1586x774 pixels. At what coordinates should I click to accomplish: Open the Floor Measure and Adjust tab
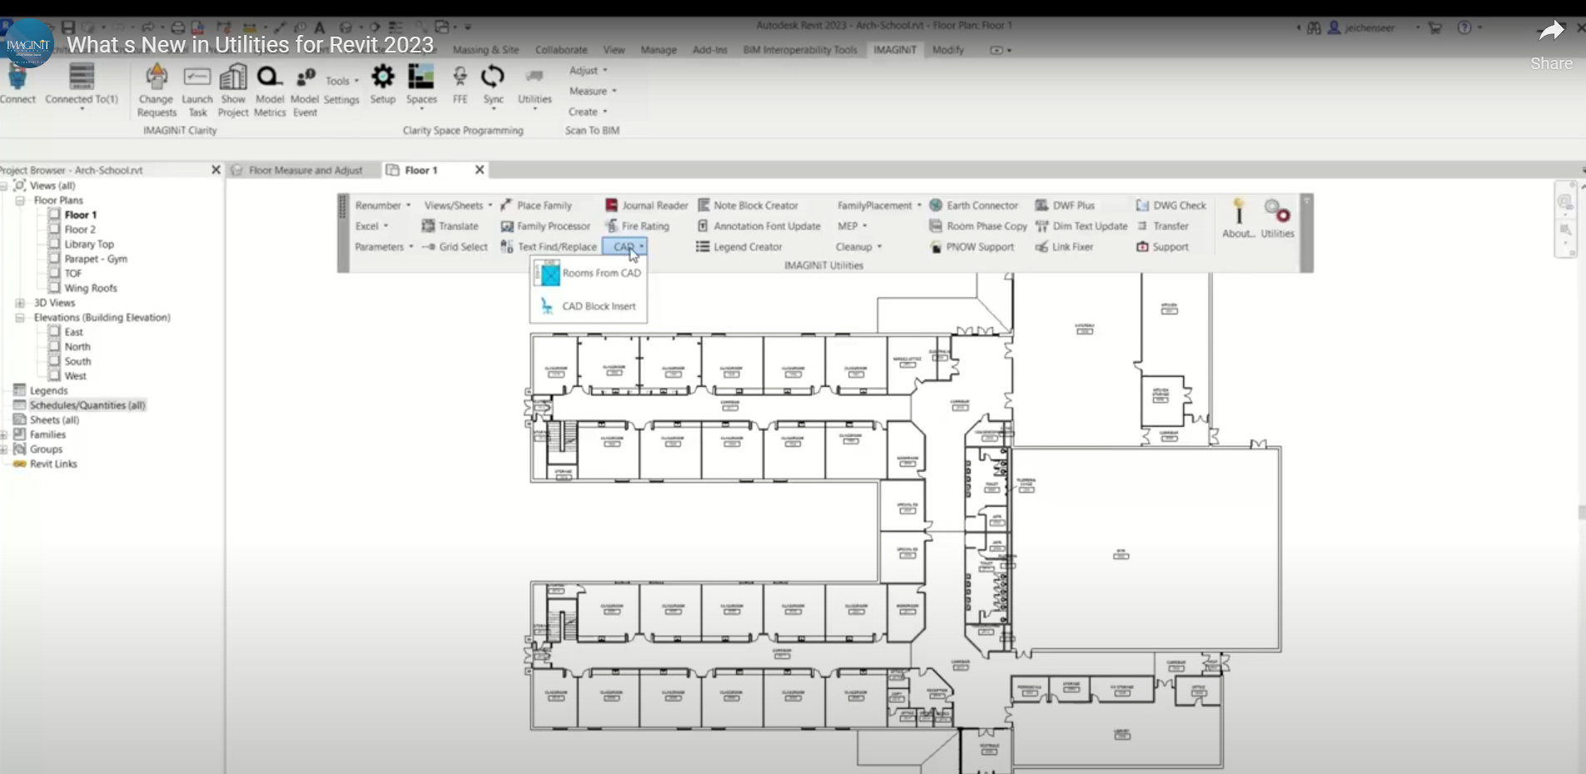pyautogui.click(x=306, y=170)
